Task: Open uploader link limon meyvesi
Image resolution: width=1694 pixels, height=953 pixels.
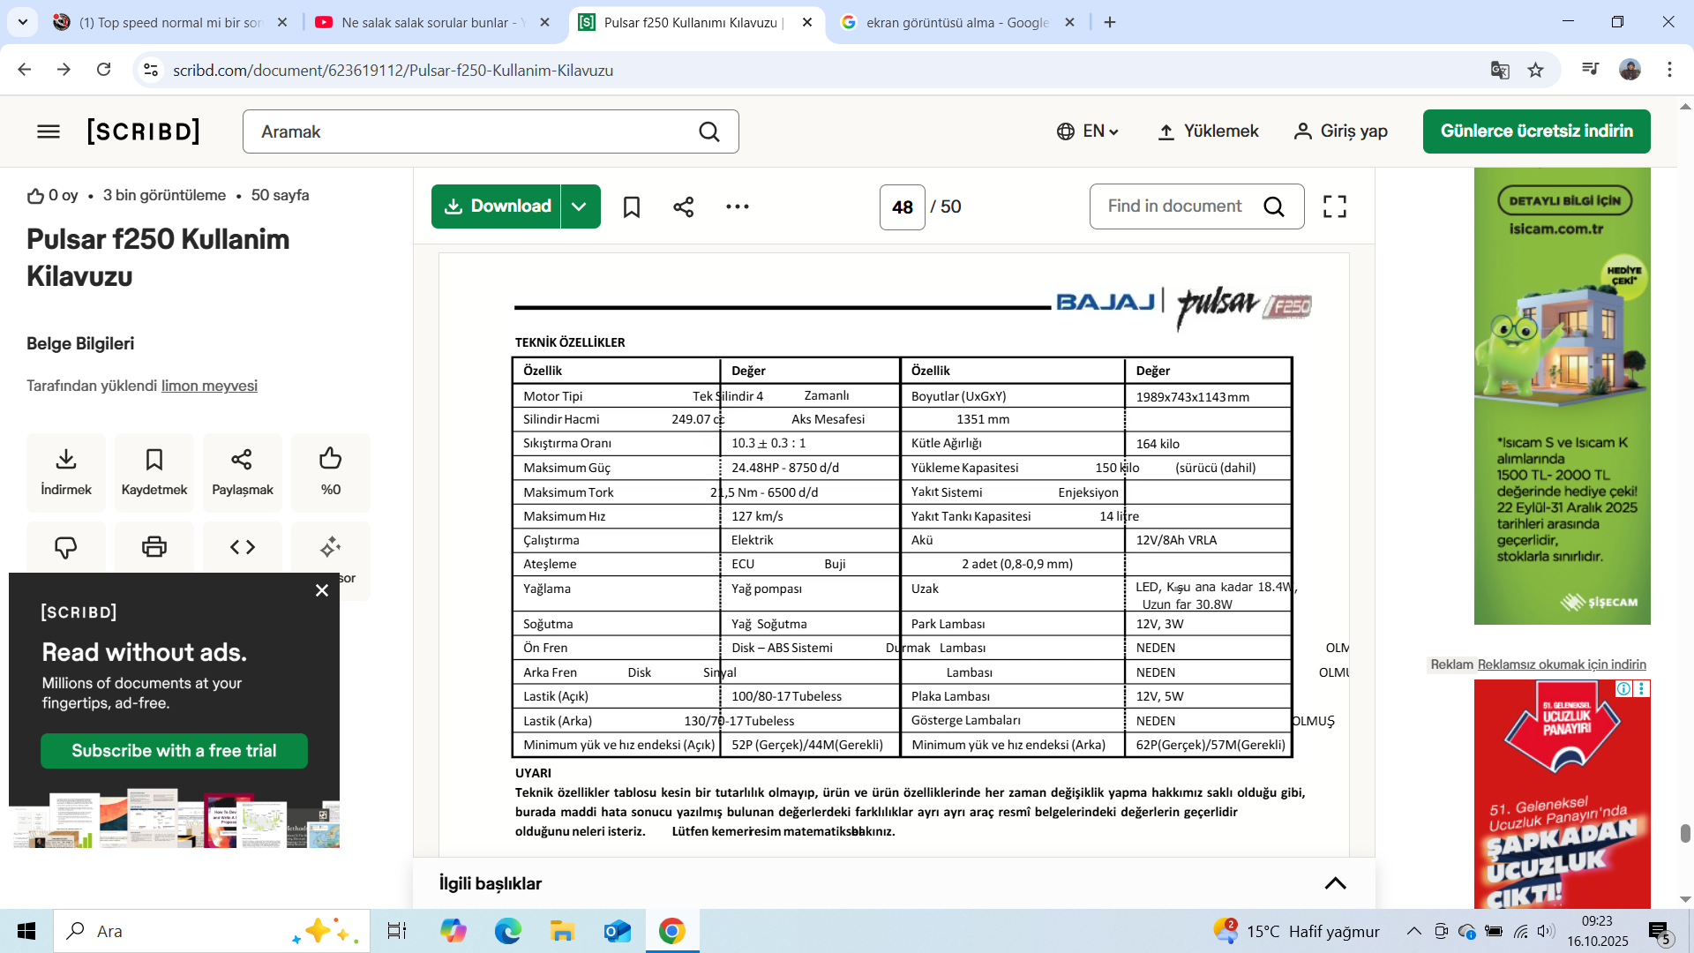Action: click(209, 386)
